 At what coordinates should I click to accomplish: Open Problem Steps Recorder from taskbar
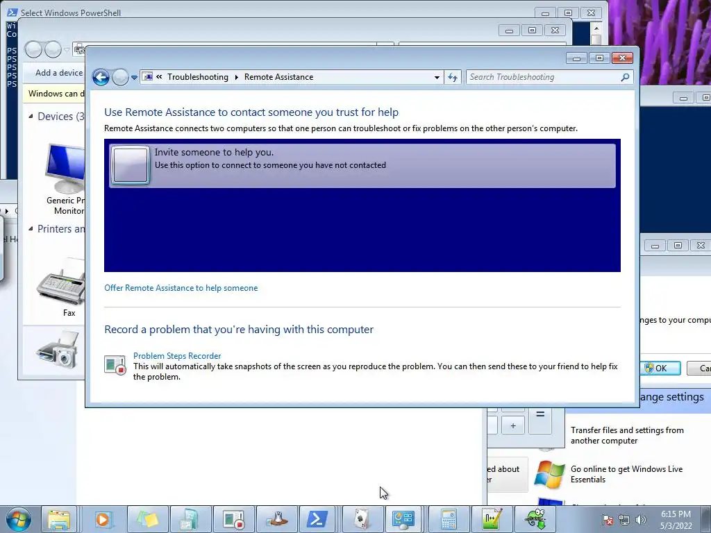pos(233,519)
